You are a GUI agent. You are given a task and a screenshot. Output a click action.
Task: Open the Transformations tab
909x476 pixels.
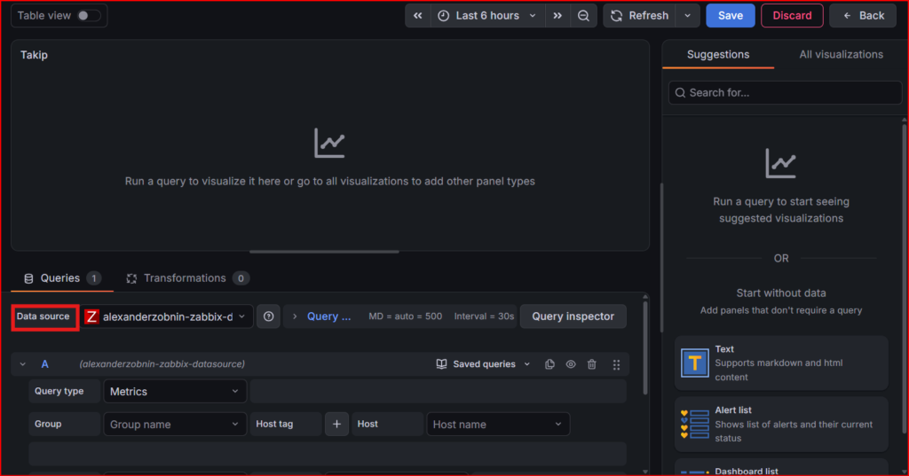coord(188,278)
